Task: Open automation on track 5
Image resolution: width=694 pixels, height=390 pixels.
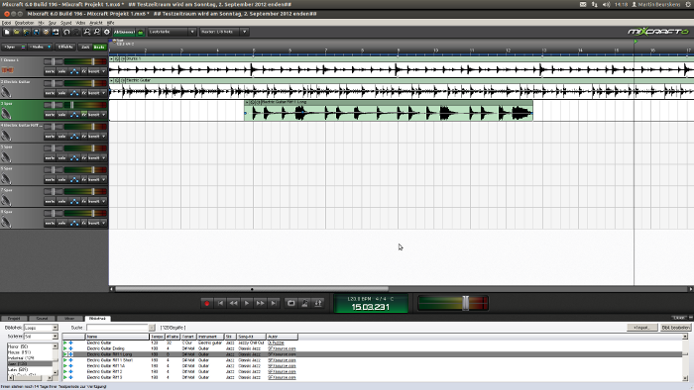Action: [74, 157]
